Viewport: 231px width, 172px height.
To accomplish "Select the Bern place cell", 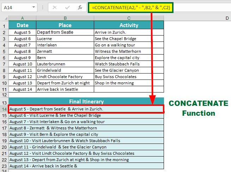I will pos(65,58).
